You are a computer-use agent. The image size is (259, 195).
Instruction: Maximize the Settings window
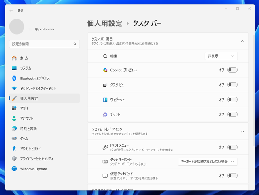(x=238, y=8)
